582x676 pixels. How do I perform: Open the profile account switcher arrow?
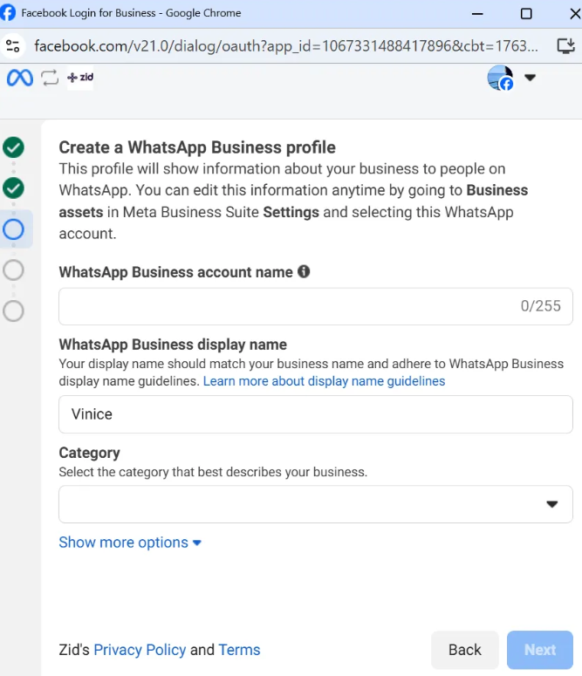point(530,78)
